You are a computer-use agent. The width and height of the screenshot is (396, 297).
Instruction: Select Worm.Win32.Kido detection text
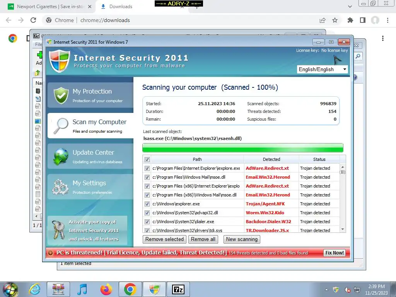pyautogui.click(x=265, y=213)
